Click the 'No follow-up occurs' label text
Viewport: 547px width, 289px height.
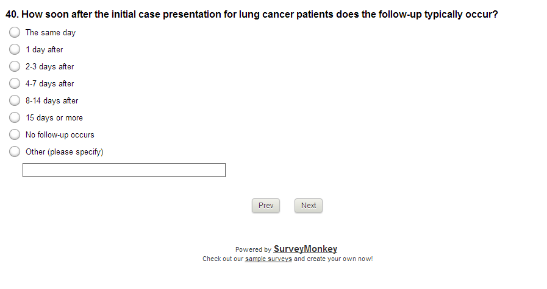click(60, 135)
